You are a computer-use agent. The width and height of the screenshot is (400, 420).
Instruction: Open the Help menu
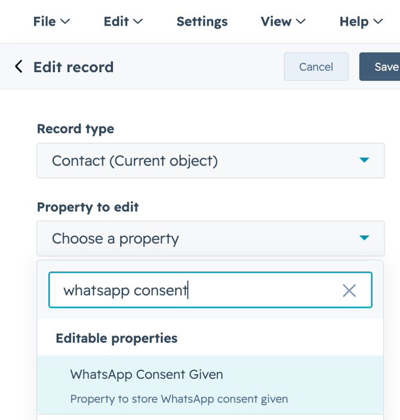354,21
